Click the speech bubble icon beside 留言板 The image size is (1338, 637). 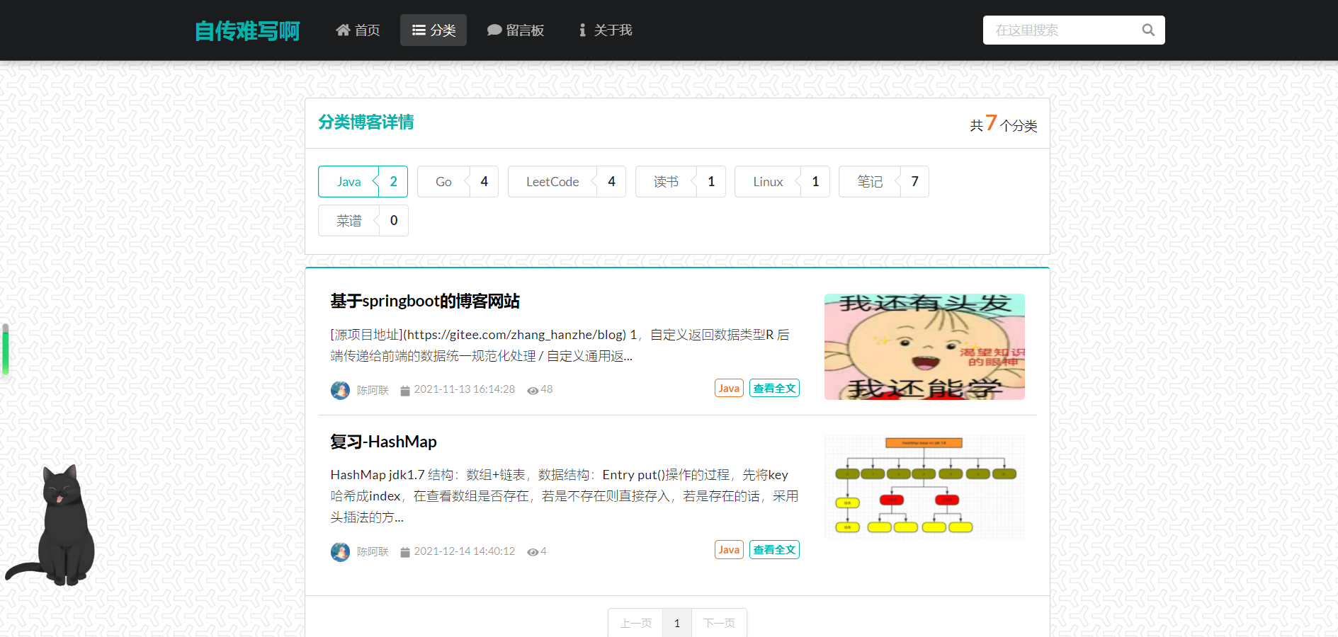click(494, 30)
